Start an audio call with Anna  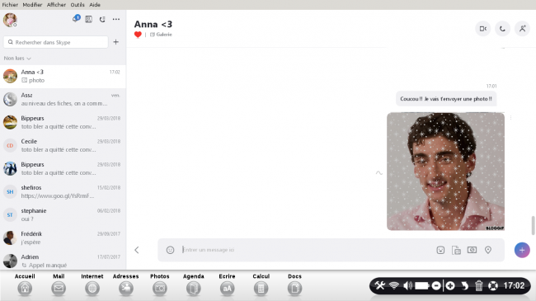click(502, 29)
